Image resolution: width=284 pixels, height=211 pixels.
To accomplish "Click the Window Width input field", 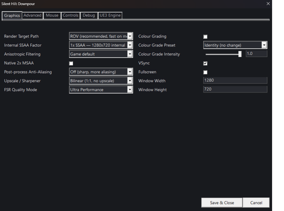I will pyautogui.click(x=235, y=80).
